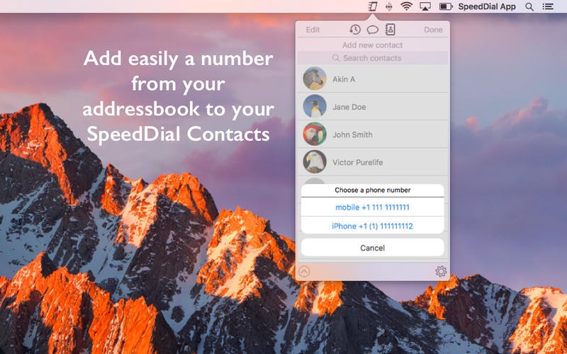This screenshot has width=567, height=354.
Task: Select contact John Smith
Action: click(x=373, y=135)
